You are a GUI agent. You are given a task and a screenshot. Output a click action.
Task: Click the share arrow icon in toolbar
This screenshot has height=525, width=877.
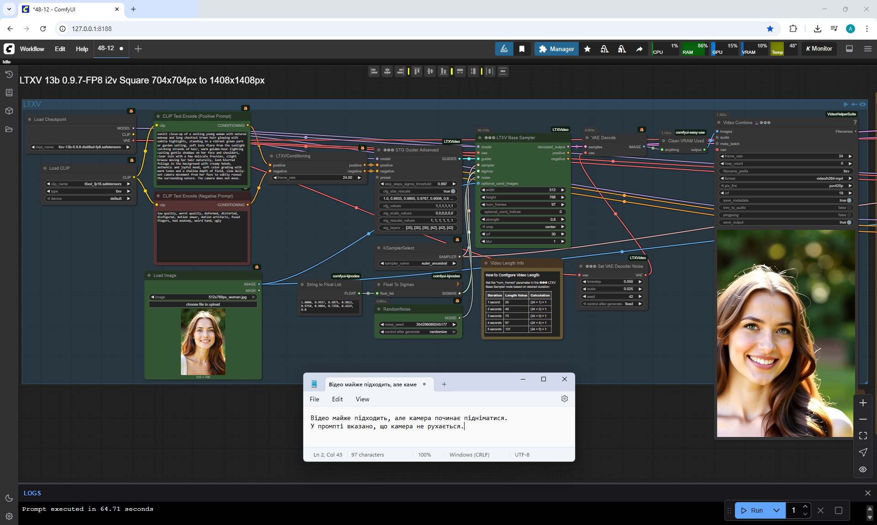(639, 49)
